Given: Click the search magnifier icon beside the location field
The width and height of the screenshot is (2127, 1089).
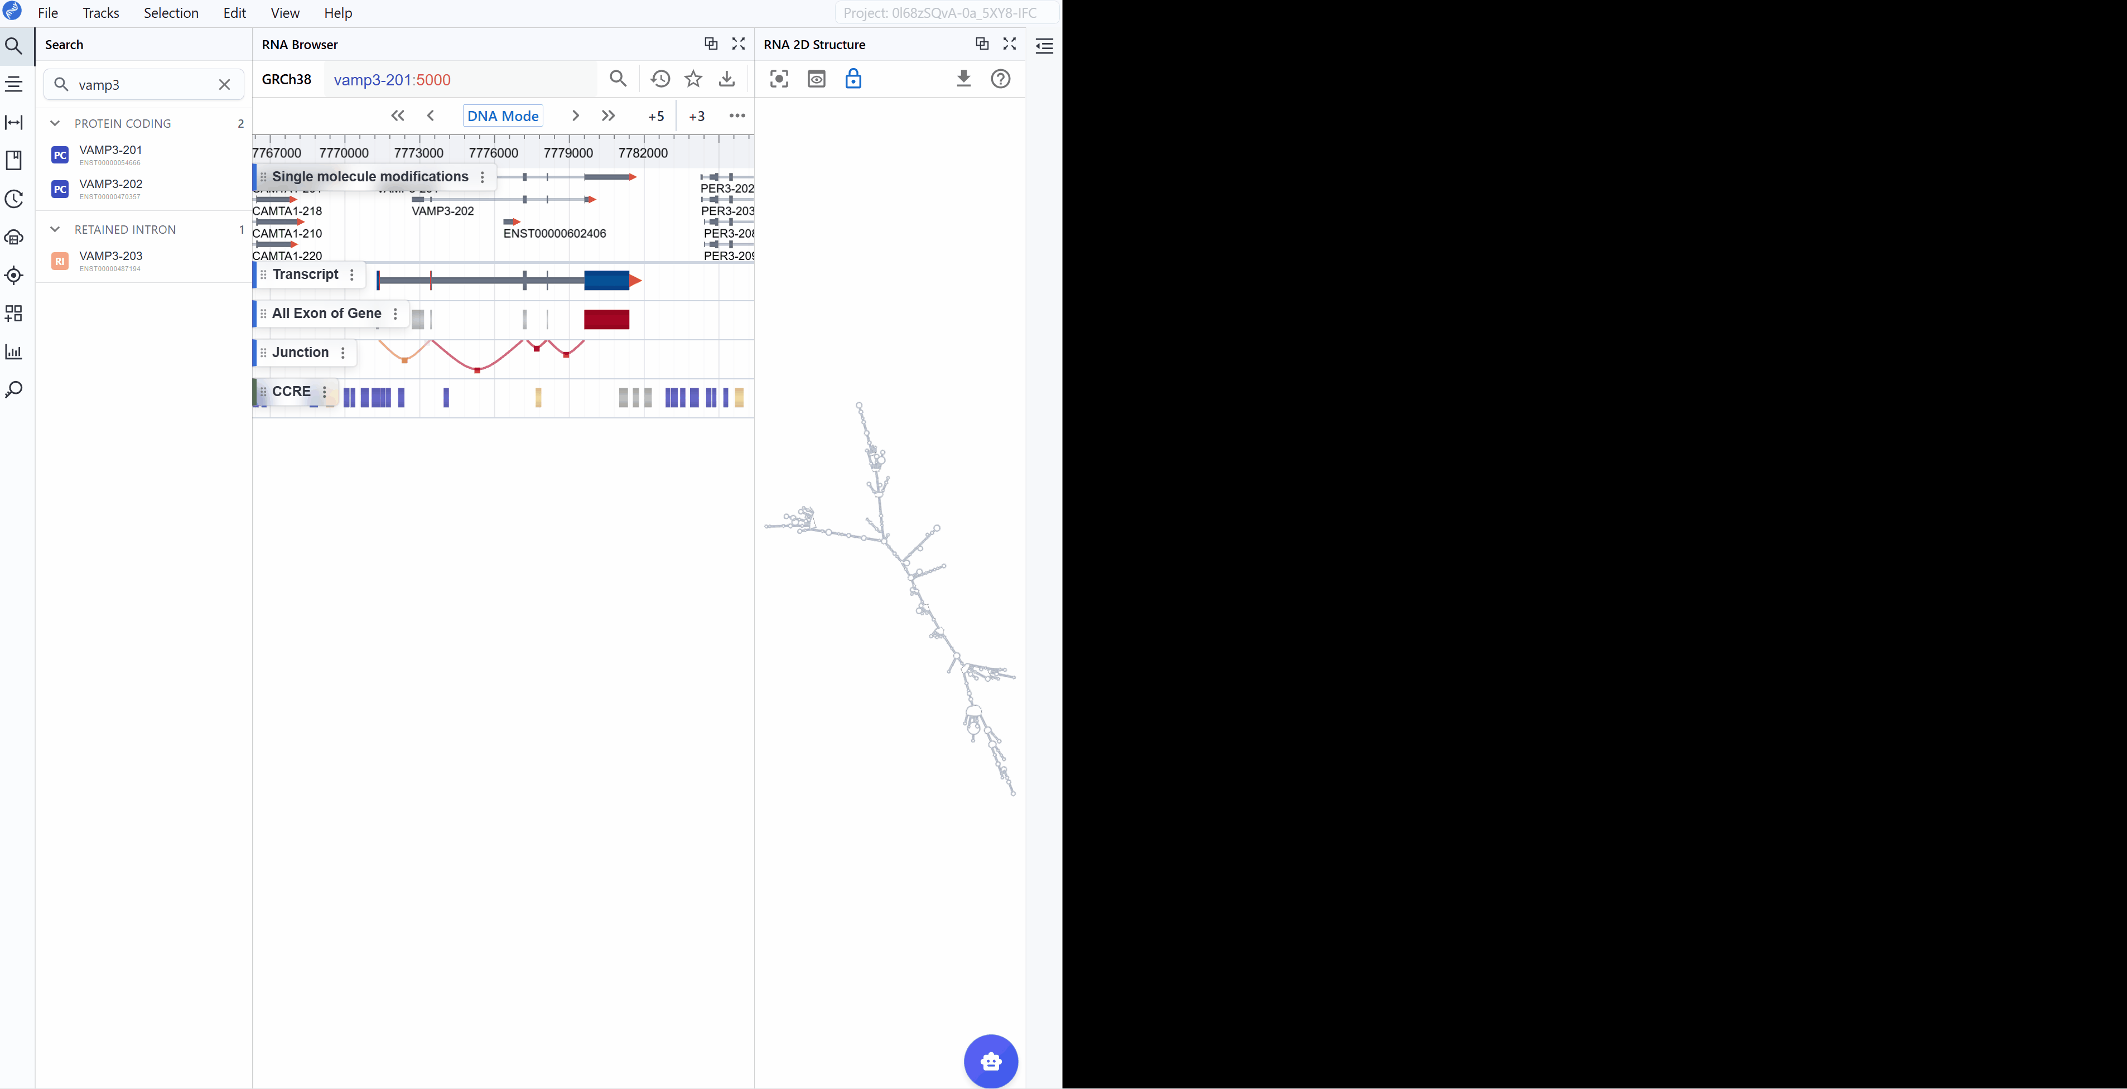Looking at the screenshot, I should (x=618, y=79).
